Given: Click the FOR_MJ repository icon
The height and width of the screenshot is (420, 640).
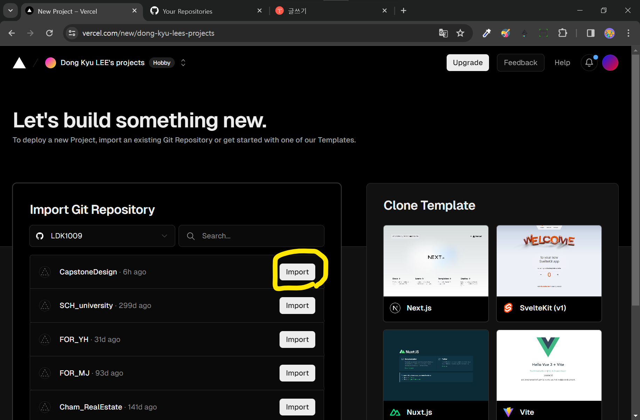Looking at the screenshot, I should click(45, 373).
